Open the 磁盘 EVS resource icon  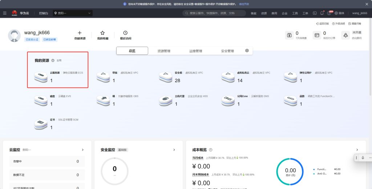(x=41, y=101)
